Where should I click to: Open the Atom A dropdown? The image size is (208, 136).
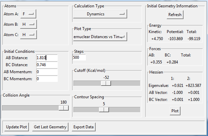tap(28, 14)
